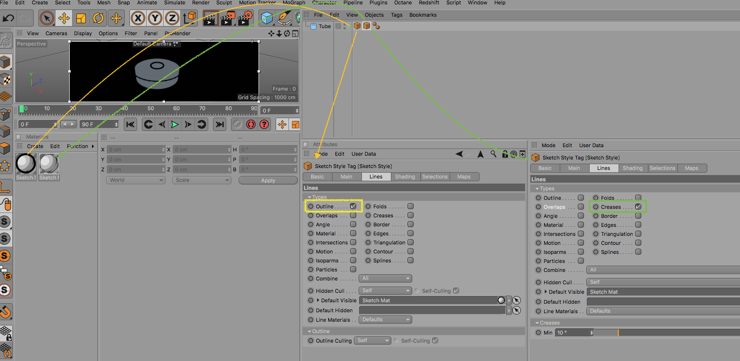740x361 pixels.
Task: Toggle the X axis lock icon
Action: pyautogui.click(x=138, y=19)
